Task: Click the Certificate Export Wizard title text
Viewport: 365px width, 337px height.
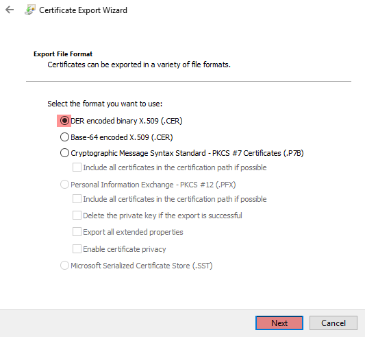Action: (83, 10)
